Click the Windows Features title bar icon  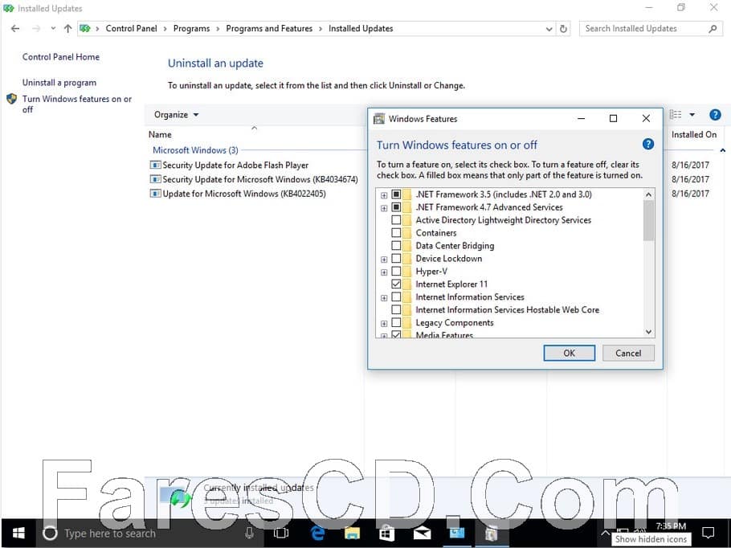pyautogui.click(x=379, y=118)
